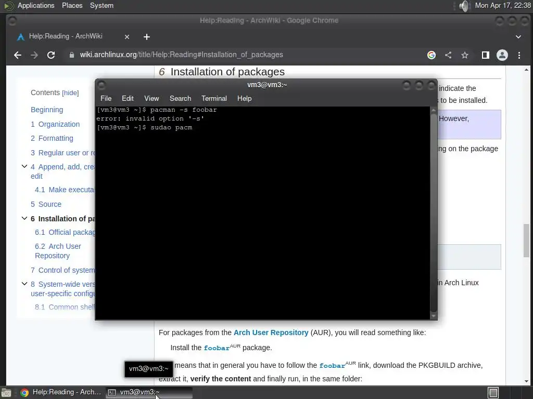Image resolution: width=533 pixels, height=399 pixels.
Task: Open the Chrome side panel
Action: [x=486, y=55]
